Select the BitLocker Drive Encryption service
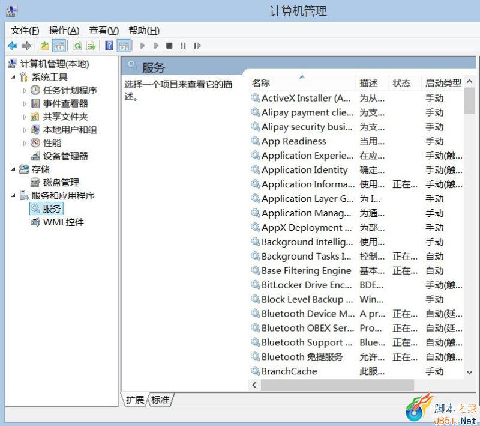The image size is (480, 426). [356, 285]
